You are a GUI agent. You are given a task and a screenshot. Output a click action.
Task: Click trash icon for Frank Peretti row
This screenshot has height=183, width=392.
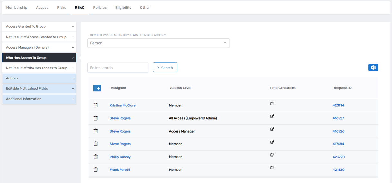(x=96, y=170)
